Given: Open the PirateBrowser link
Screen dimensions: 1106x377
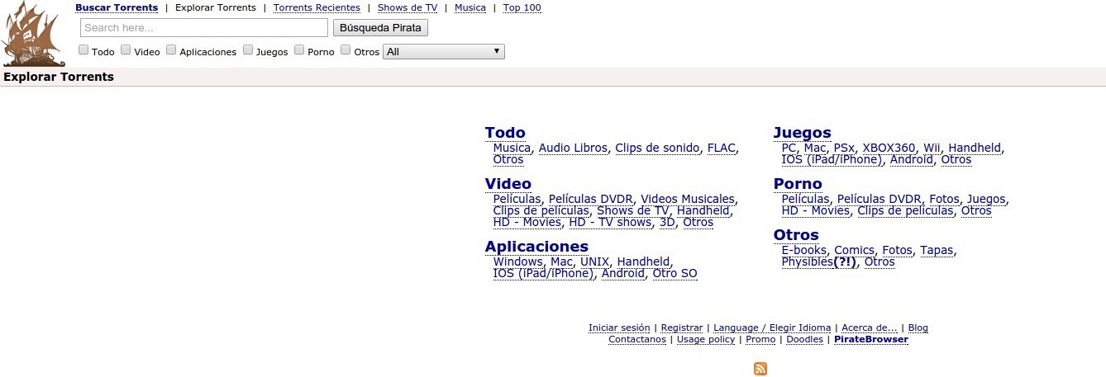Looking at the screenshot, I should pyautogui.click(x=871, y=340).
